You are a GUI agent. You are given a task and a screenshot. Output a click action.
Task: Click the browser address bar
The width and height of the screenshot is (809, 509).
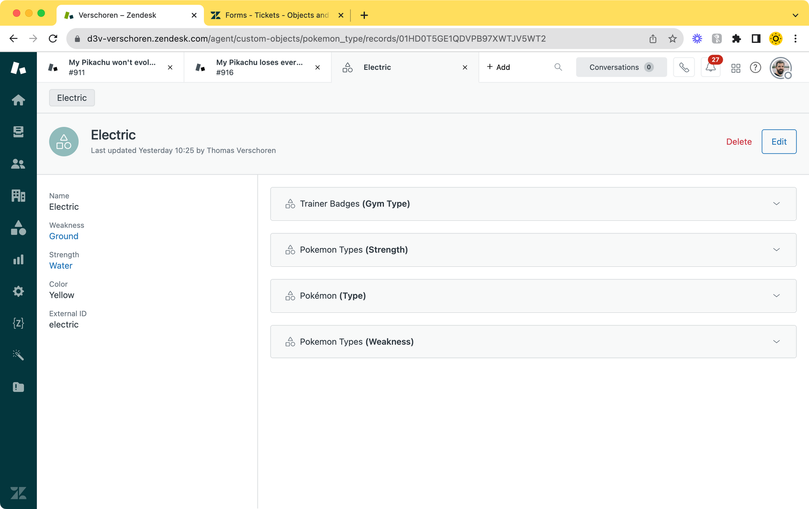pyautogui.click(x=316, y=39)
